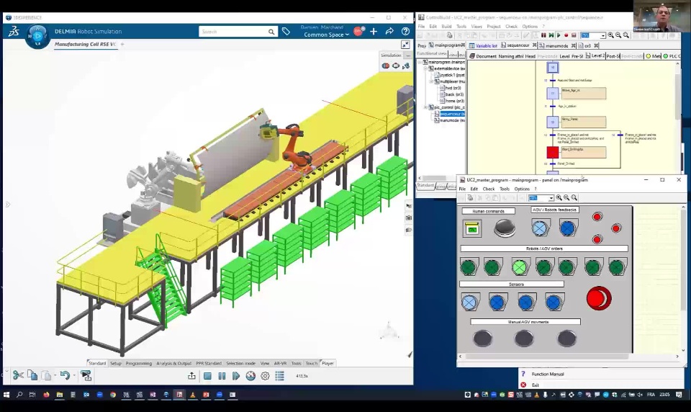
Task: Click the DELMIA search input field
Action: (x=233, y=32)
